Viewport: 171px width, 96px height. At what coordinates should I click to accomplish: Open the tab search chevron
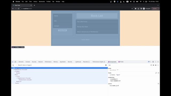coord(158,5)
